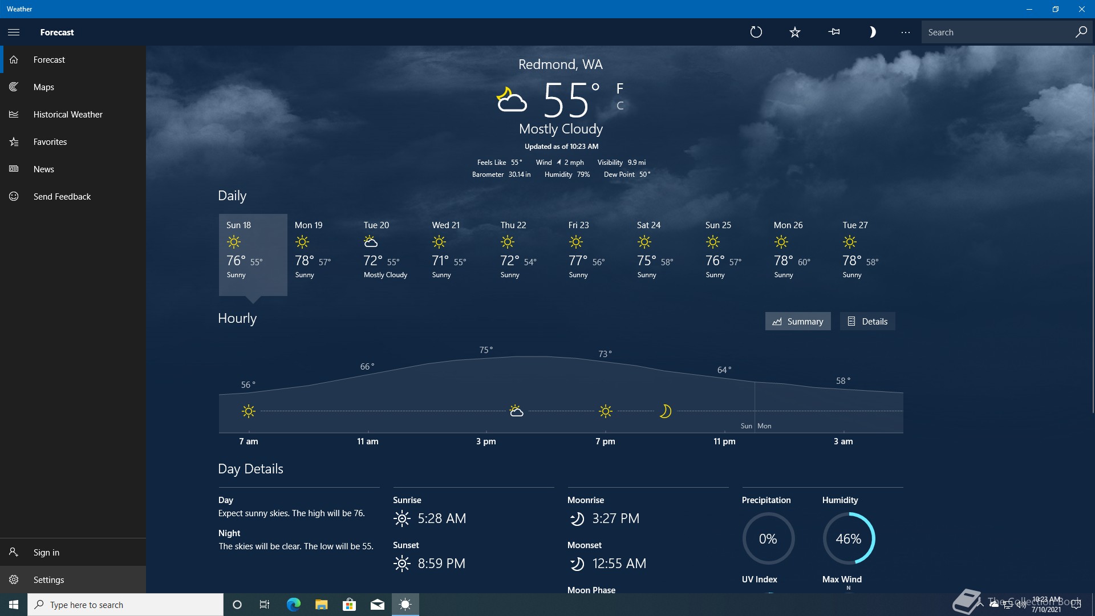Show hourly Summary view

tap(798, 321)
